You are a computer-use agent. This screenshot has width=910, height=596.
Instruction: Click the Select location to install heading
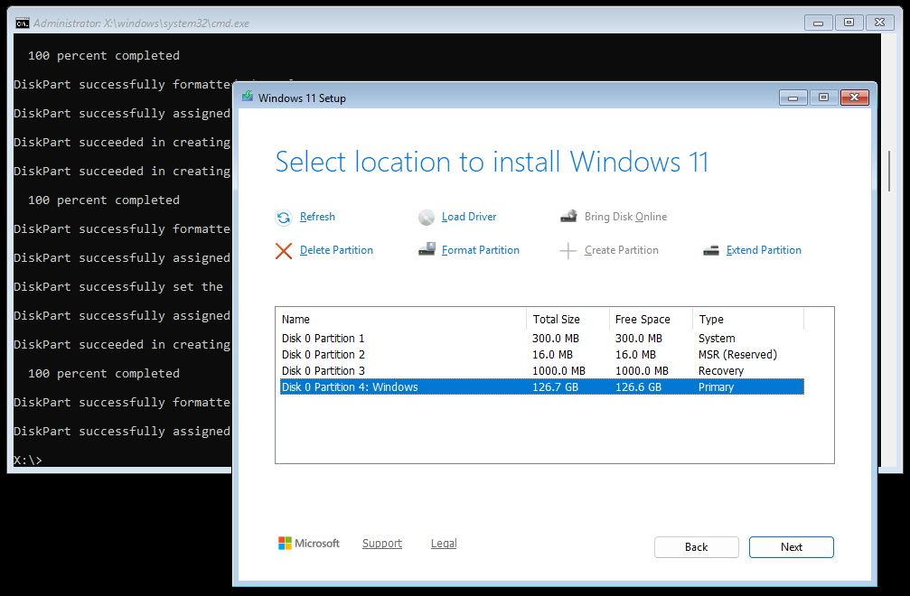[x=492, y=162]
